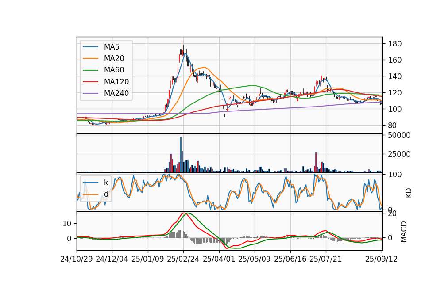Click the 25/01/09 date axis label

click(x=148, y=259)
